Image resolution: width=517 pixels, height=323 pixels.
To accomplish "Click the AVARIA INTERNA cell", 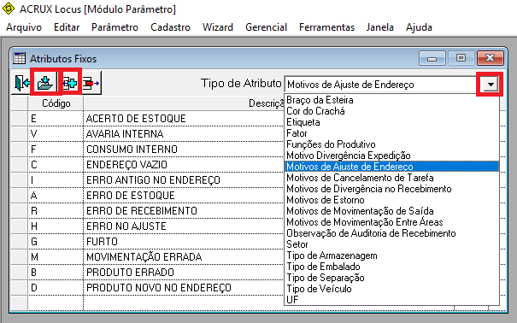I will pos(184,134).
